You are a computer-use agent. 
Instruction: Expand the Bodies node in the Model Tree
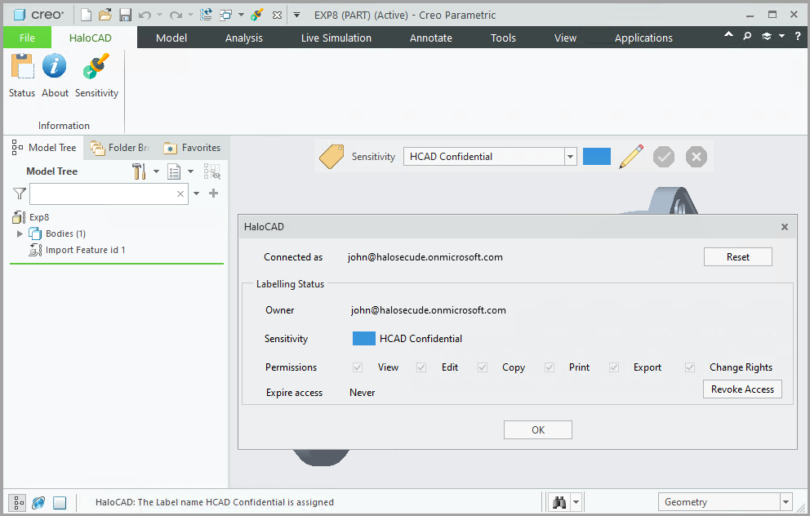[x=20, y=234]
